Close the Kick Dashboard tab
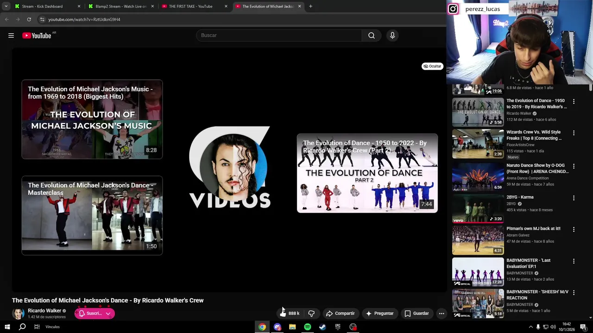 pos(79,6)
